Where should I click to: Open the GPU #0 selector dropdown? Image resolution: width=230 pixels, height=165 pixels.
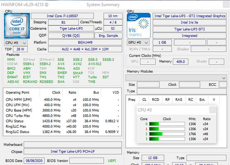tap(138, 42)
